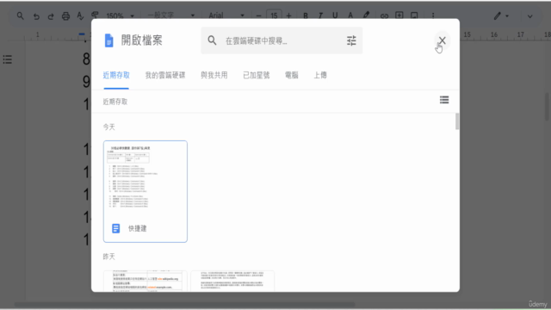Click the dialog's vertical scrollbar
Image resolution: width=551 pixels, height=310 pixels.
(x=457, y=121)
